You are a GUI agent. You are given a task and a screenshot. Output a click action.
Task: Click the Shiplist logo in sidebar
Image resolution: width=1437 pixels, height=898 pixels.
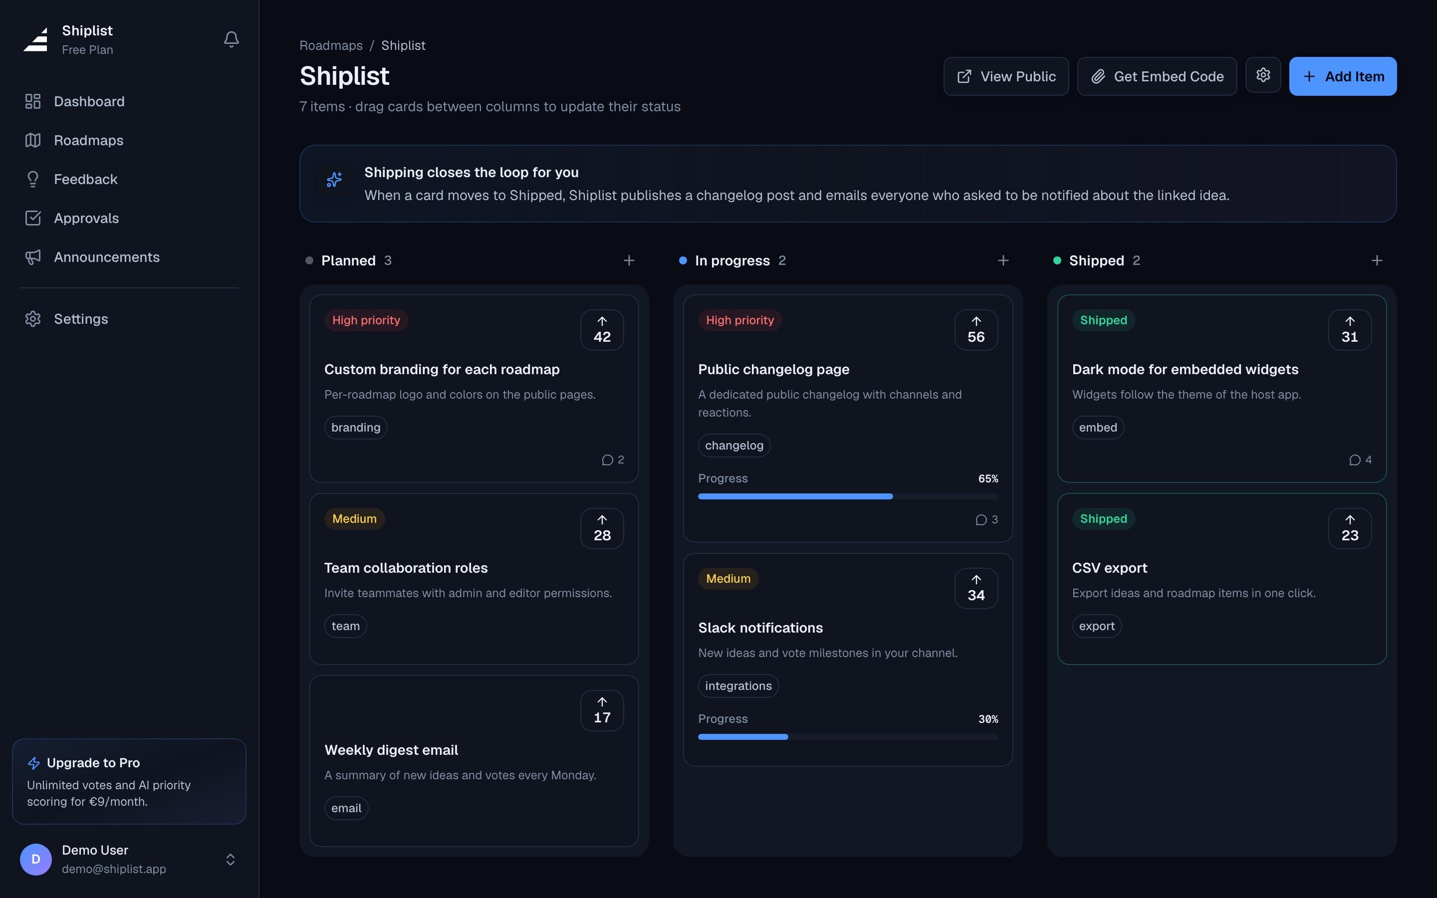point(35,39)
